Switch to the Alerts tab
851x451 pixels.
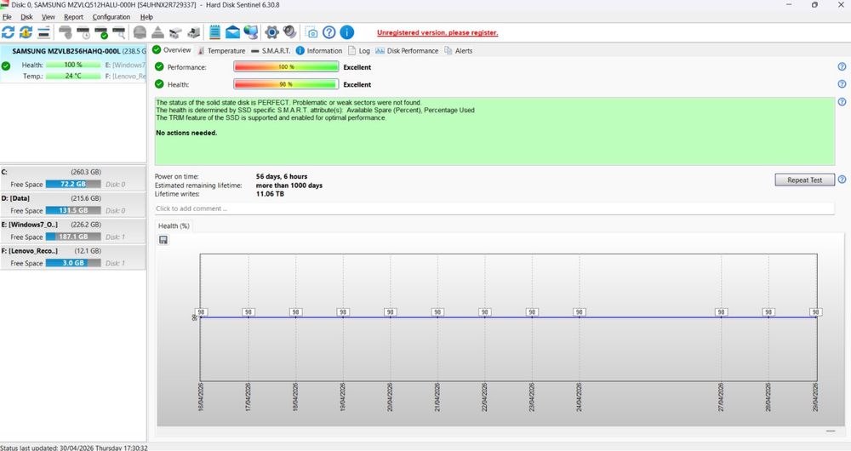coord(459,50)
